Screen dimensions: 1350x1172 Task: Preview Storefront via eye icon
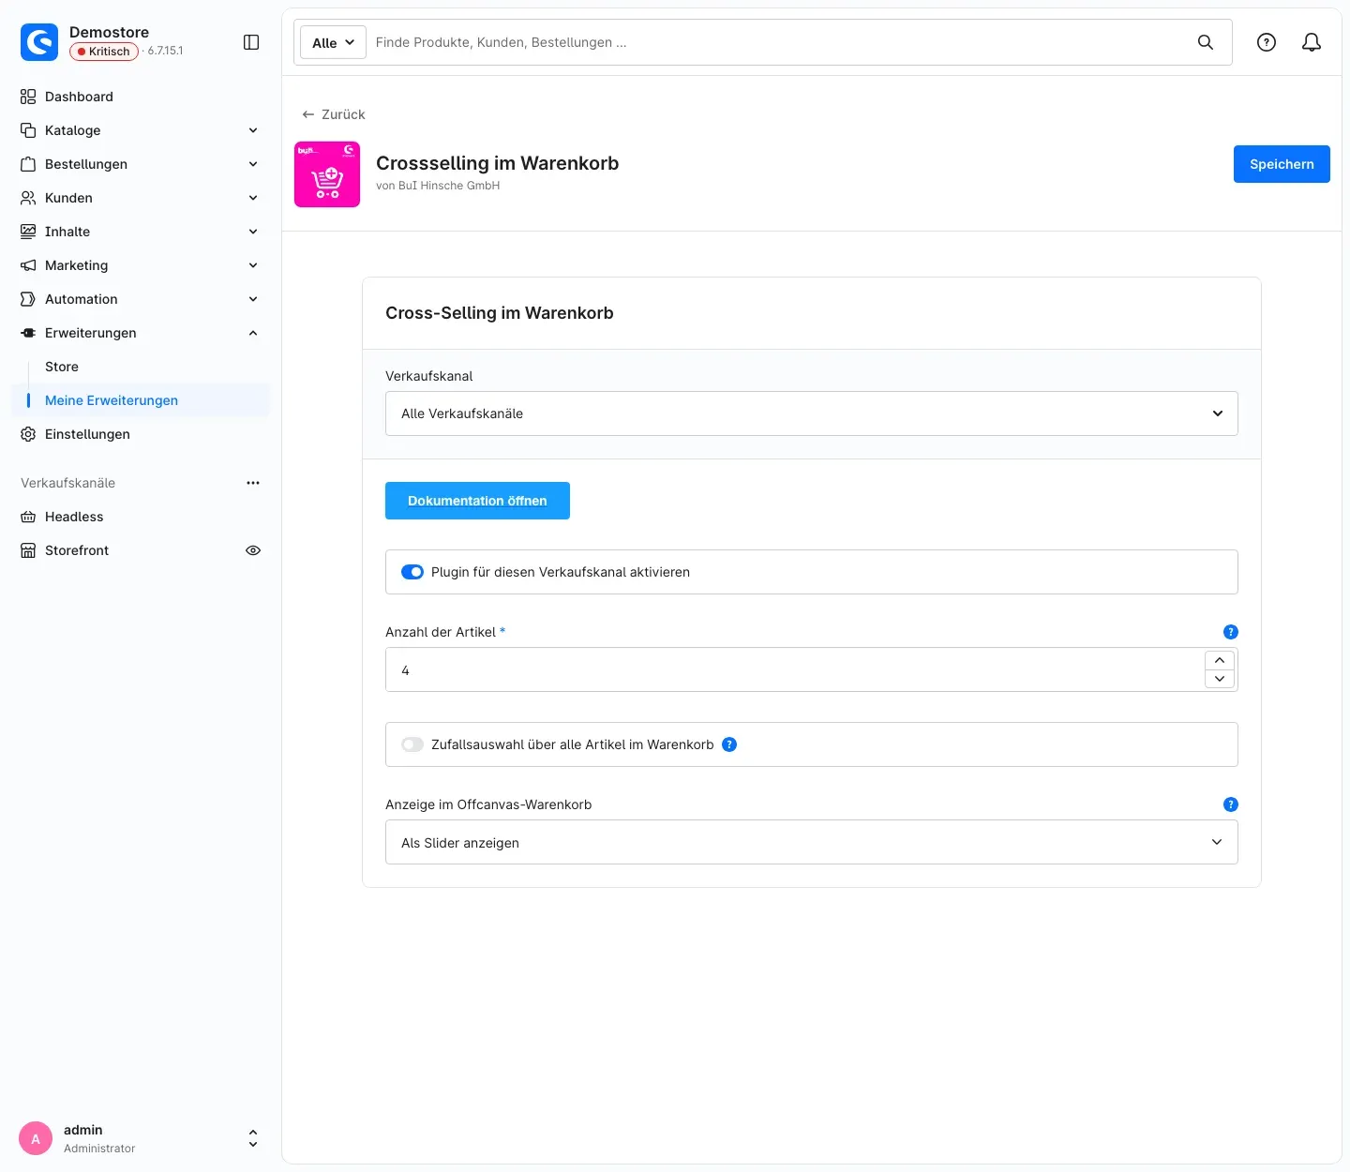coord(253,550)
